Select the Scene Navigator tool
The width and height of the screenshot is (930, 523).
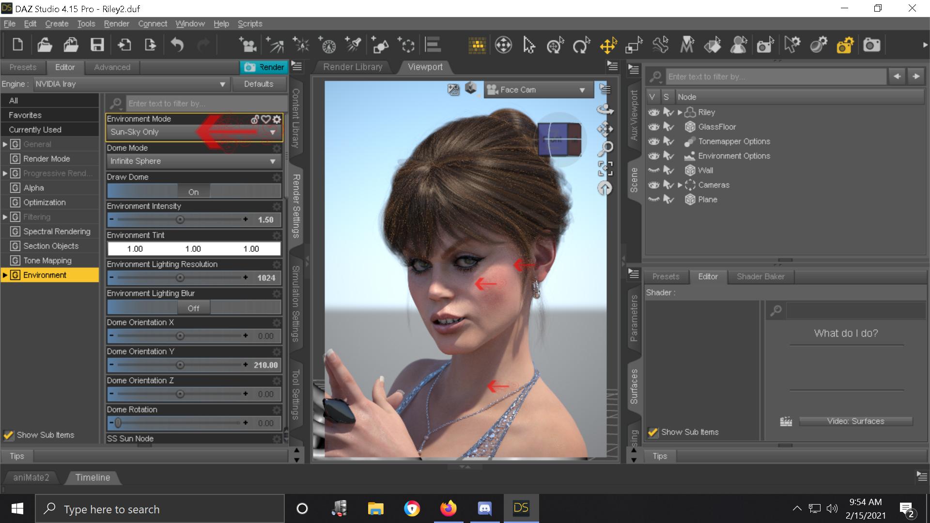point(504,45)
